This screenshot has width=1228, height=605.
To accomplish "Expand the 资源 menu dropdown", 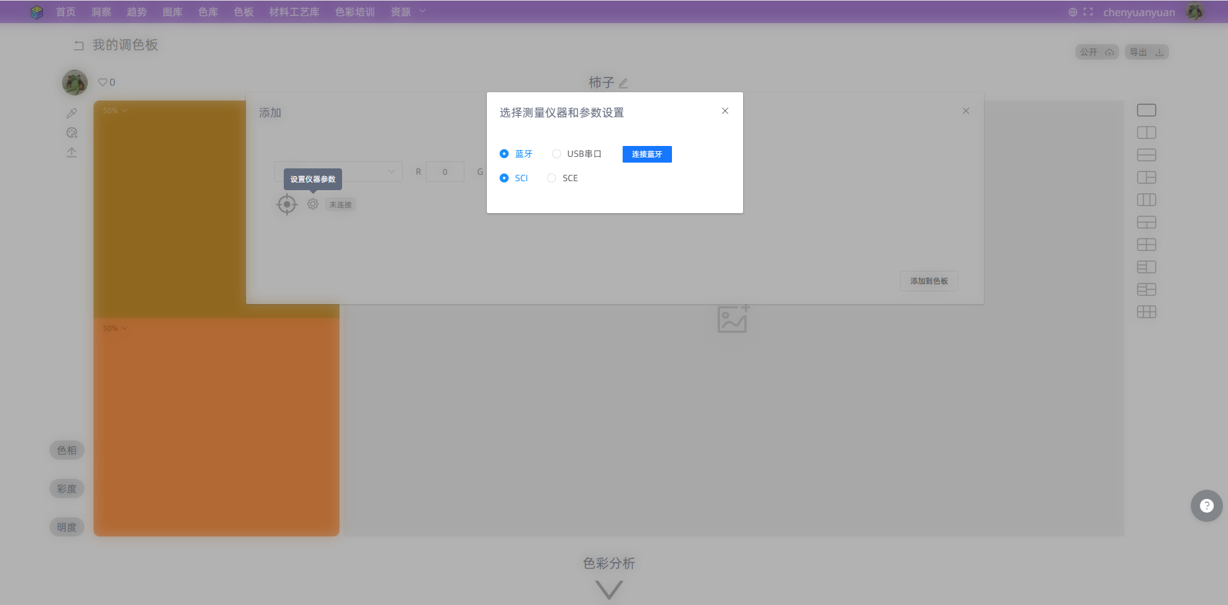I will [x=407, y=12].
